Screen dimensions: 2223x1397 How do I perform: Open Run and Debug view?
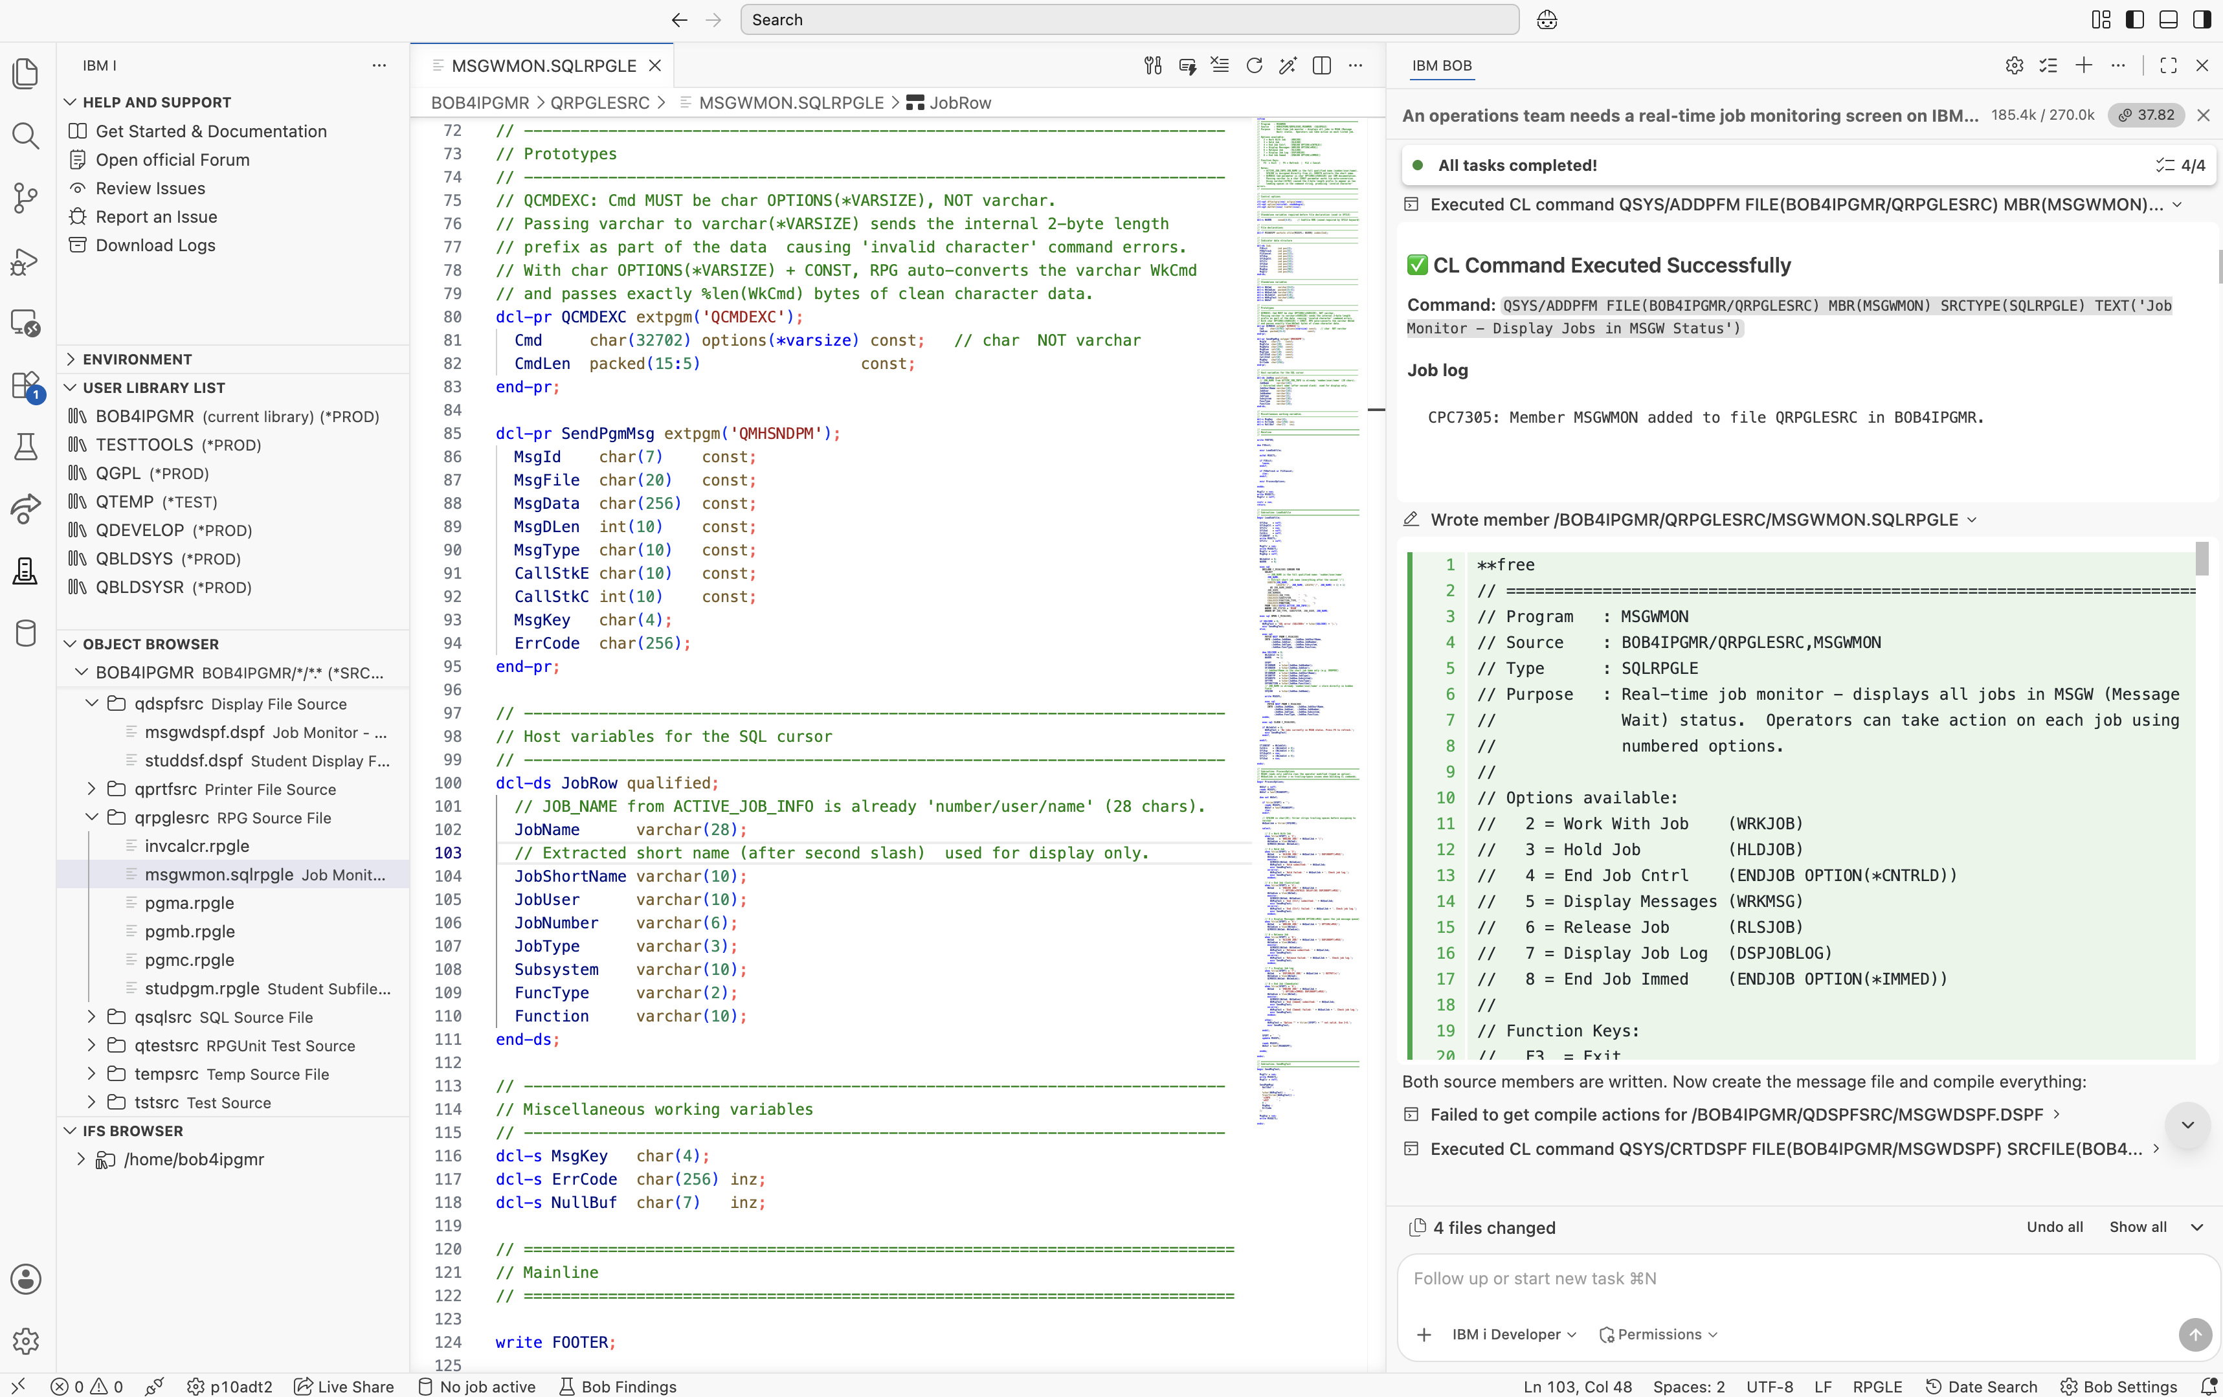[x=26, y=262]
